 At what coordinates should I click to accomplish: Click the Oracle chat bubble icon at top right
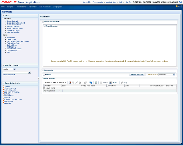pyautogui.click(x=180, y=2)
